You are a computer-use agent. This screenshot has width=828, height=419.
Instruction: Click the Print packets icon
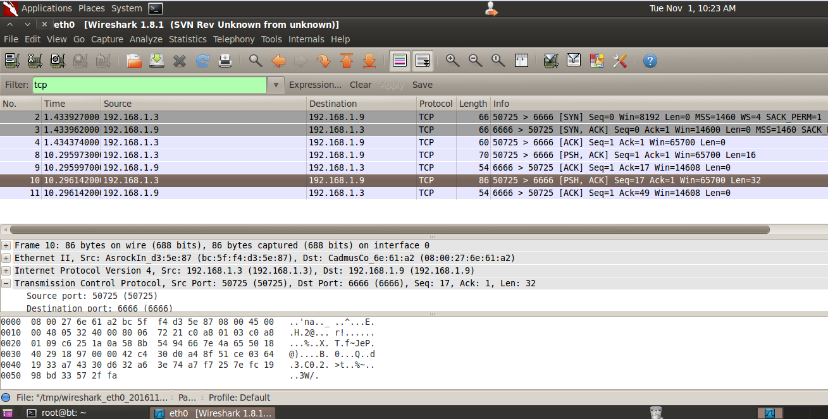click(225, 61)
